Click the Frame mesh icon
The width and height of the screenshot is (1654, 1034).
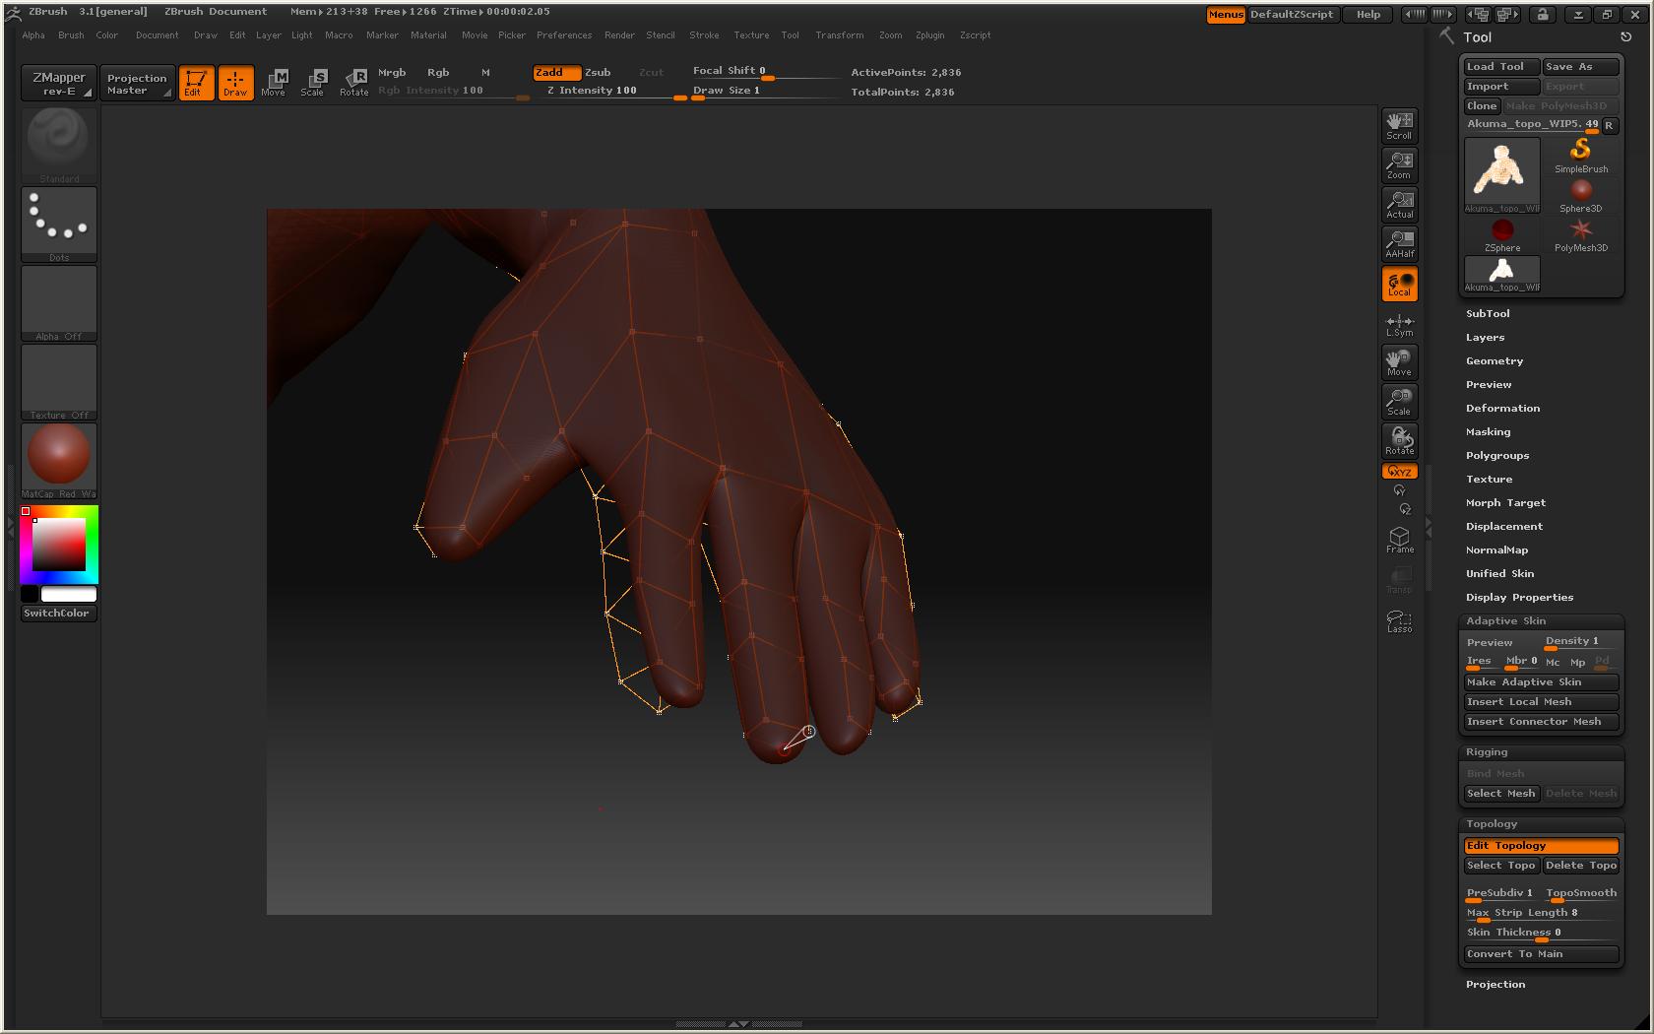(1399, 539)
